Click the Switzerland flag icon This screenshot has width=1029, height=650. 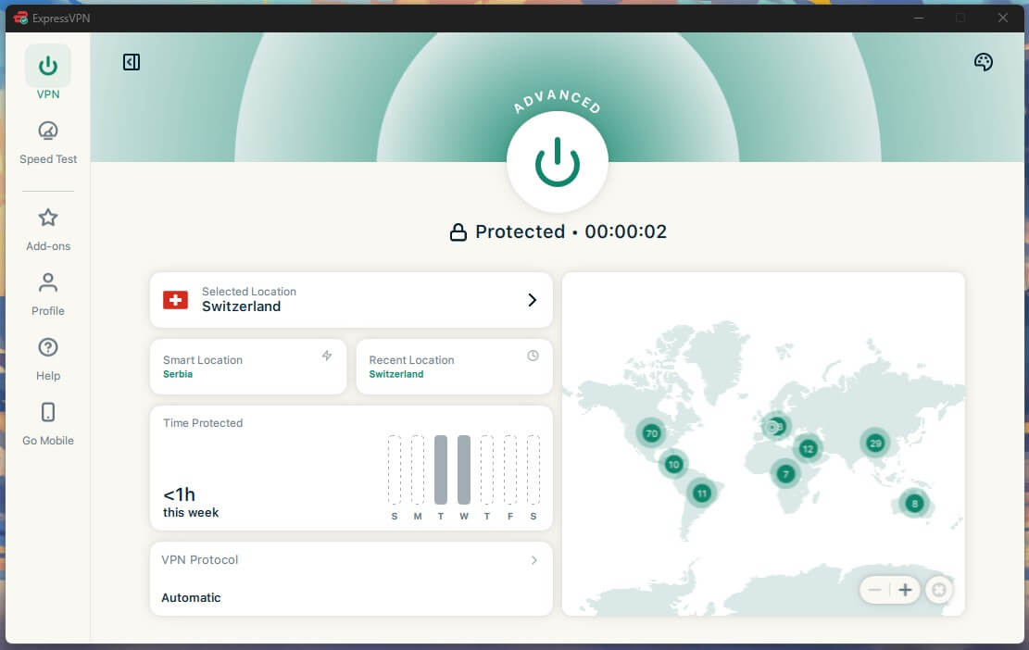point(175,300)
